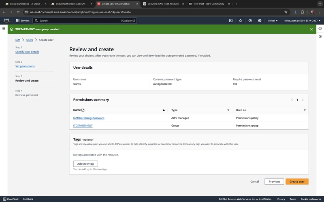Go to next page of permissions summary
Image resolution: width=324 pixels, height=202 pixels.
pos(303,100)
